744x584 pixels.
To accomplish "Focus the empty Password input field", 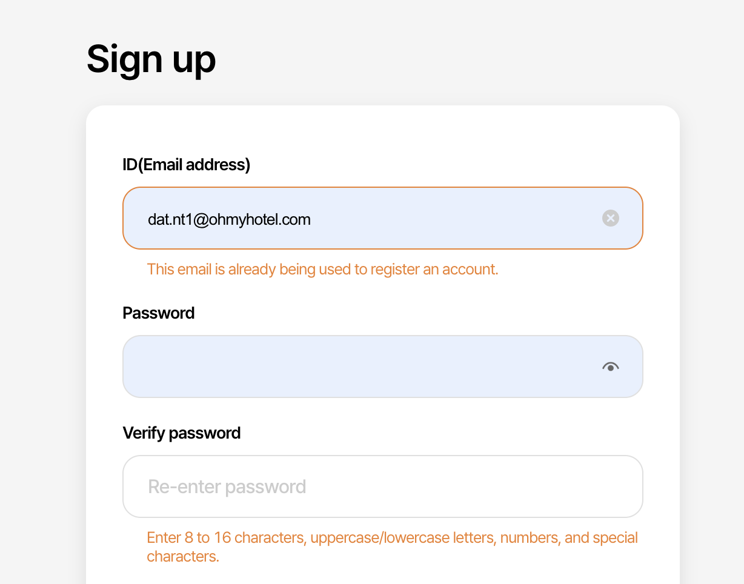I will coord(364,367).
